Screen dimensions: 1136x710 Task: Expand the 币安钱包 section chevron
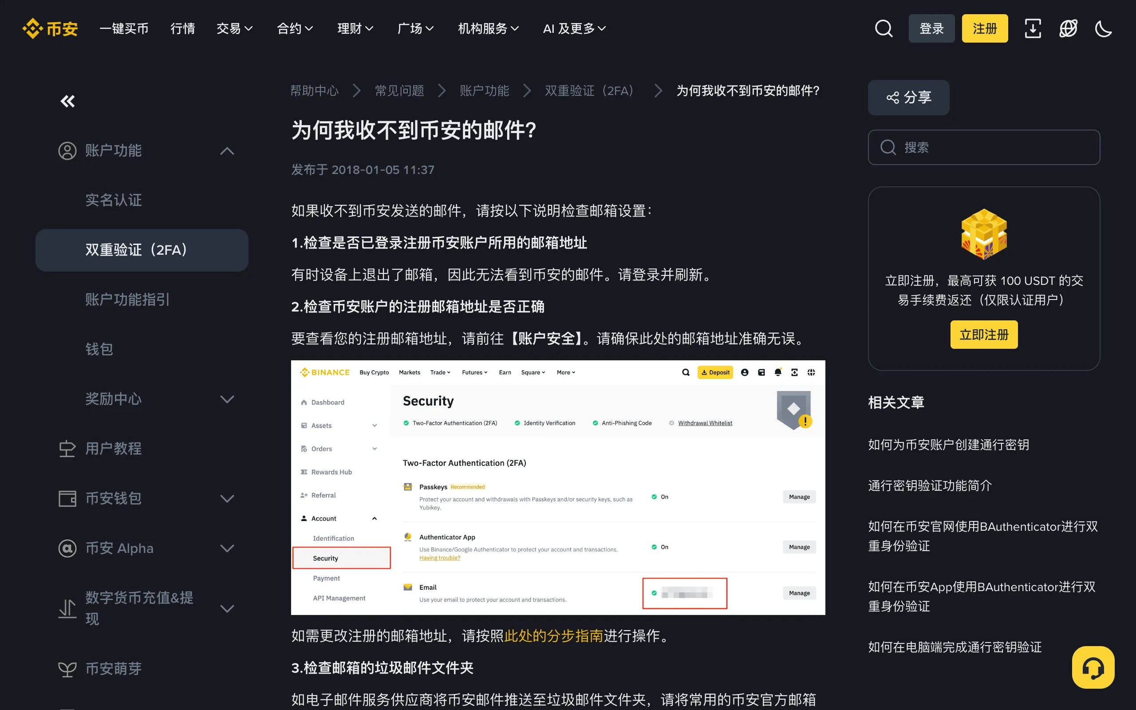coord(227,498)
